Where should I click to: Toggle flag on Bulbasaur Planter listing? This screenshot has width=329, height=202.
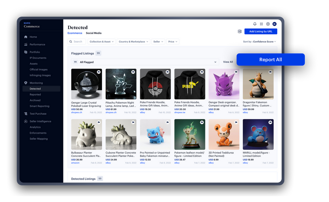pos(99,122)
